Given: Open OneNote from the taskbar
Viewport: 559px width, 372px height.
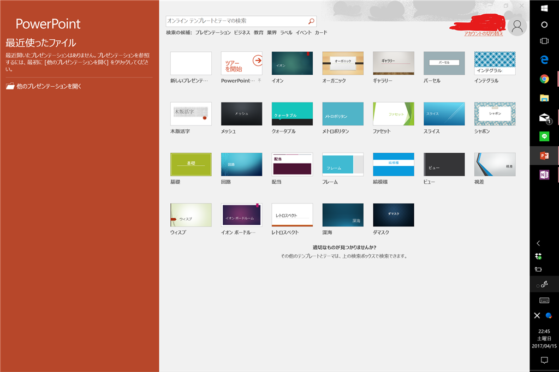Looking at the screenshot, I should 544,175.
